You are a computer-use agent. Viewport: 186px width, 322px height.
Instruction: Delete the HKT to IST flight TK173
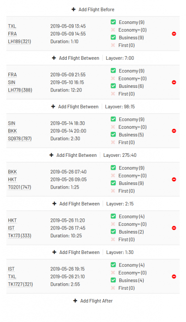click(x=174, y=228)
